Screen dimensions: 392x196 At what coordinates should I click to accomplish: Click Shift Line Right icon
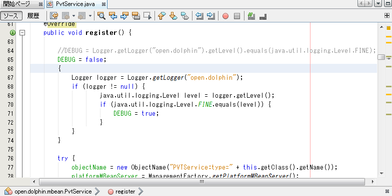click(x=211, y=16)
